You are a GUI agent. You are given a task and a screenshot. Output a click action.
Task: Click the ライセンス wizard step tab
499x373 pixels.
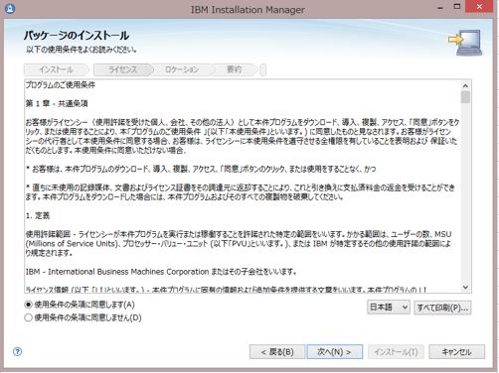click(x=123, y=69)
